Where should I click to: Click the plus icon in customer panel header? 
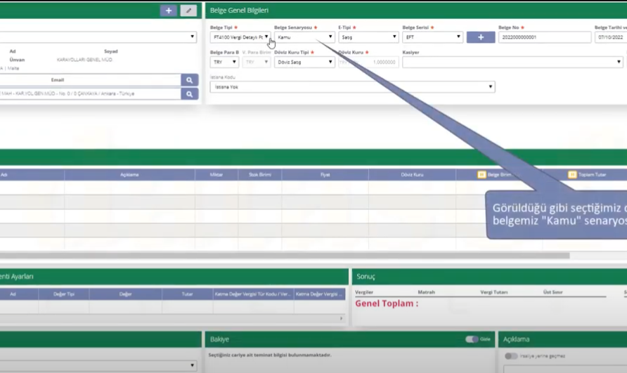pyautogui.click(x=168, y=11)
